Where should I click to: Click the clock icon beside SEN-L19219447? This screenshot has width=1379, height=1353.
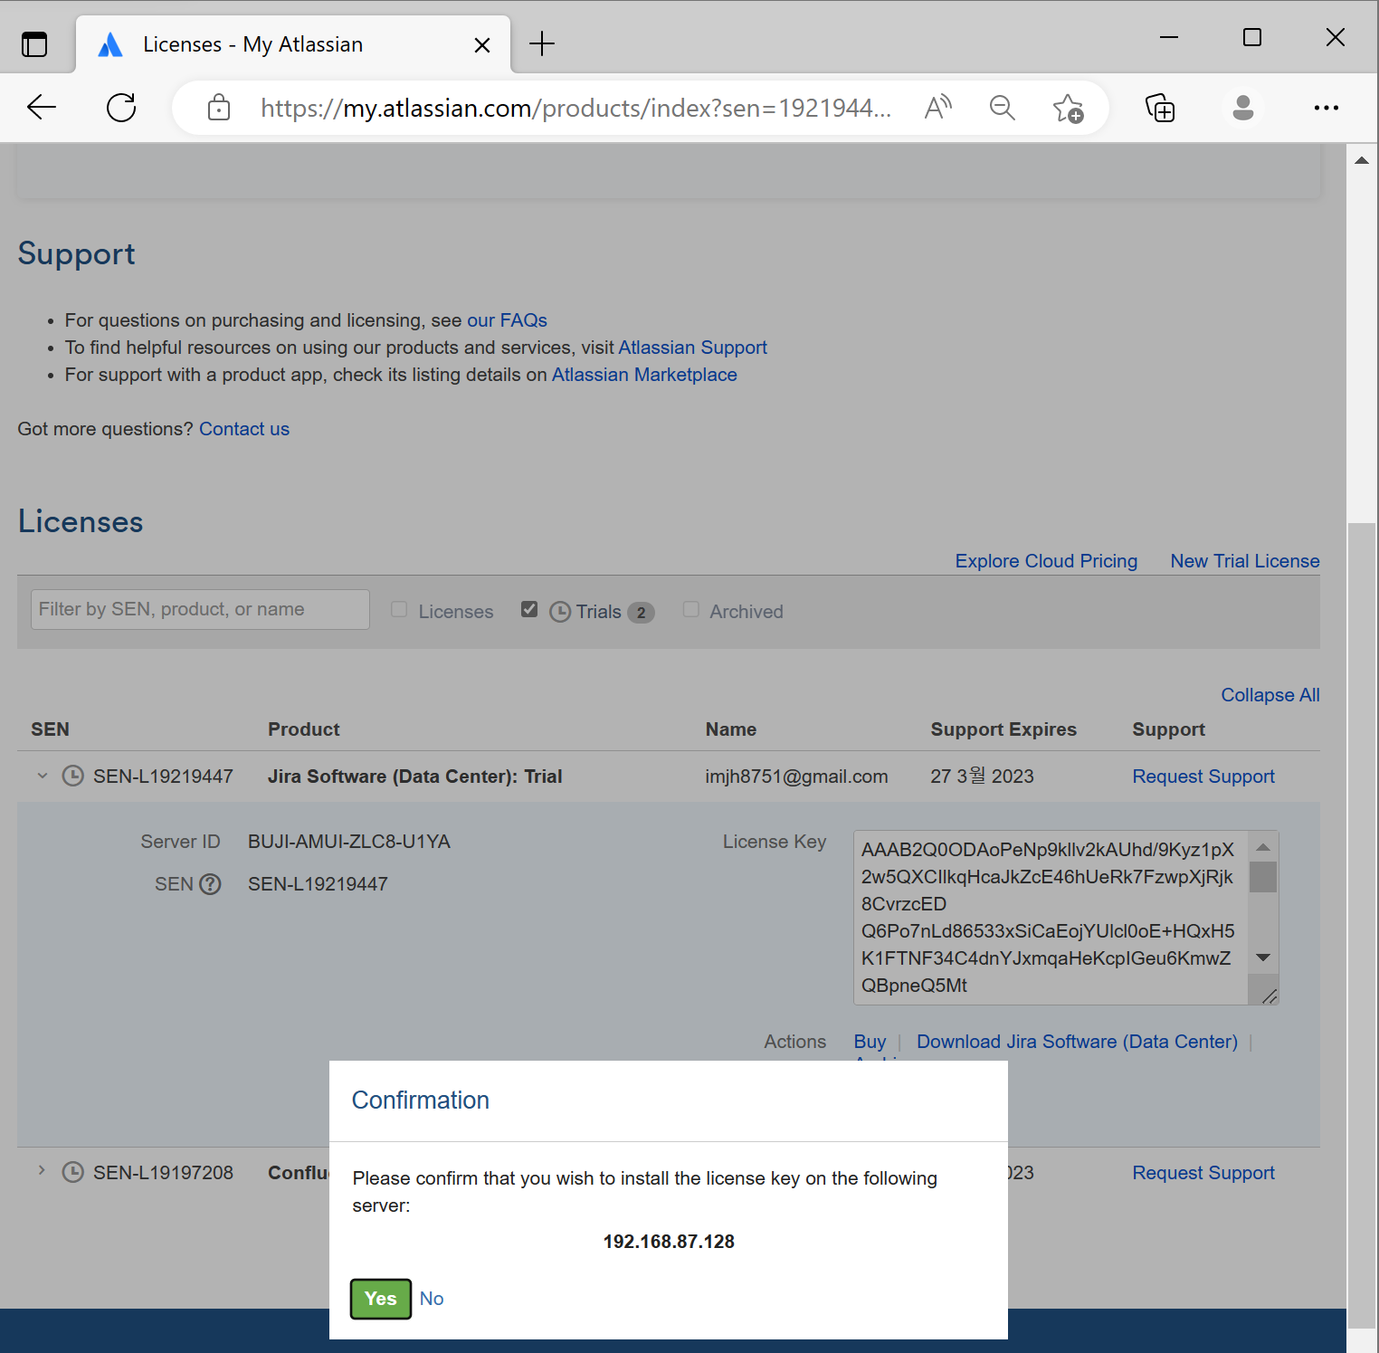coord(72,776)
